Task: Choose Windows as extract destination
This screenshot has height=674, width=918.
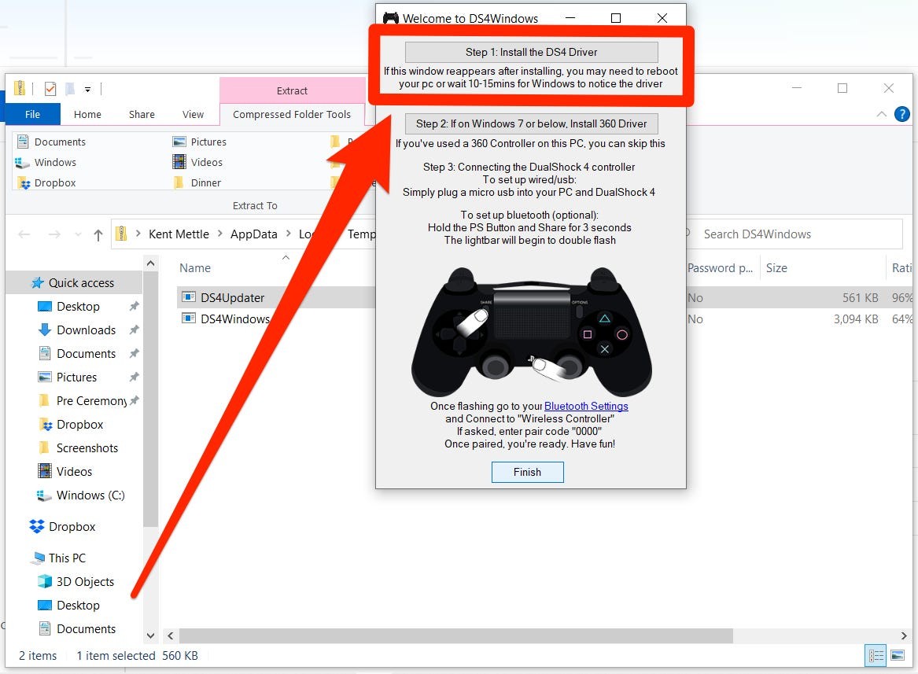Action: point(46,162)
